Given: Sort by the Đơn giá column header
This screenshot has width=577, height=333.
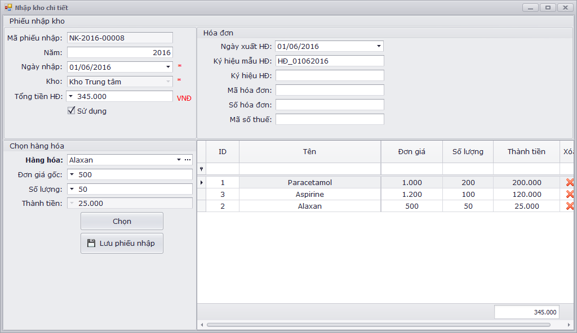Looking at the screenshot, I should (x=411, y=151).
